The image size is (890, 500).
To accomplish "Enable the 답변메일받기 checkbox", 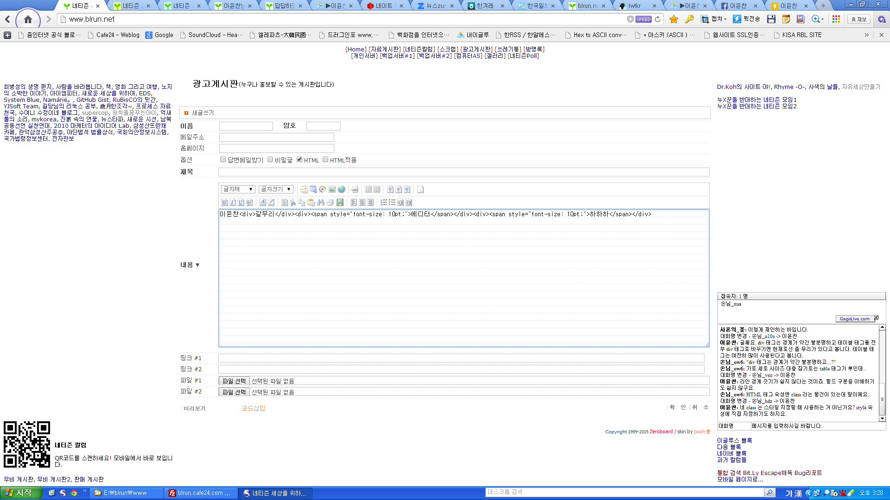I will [x=223, y=159].
